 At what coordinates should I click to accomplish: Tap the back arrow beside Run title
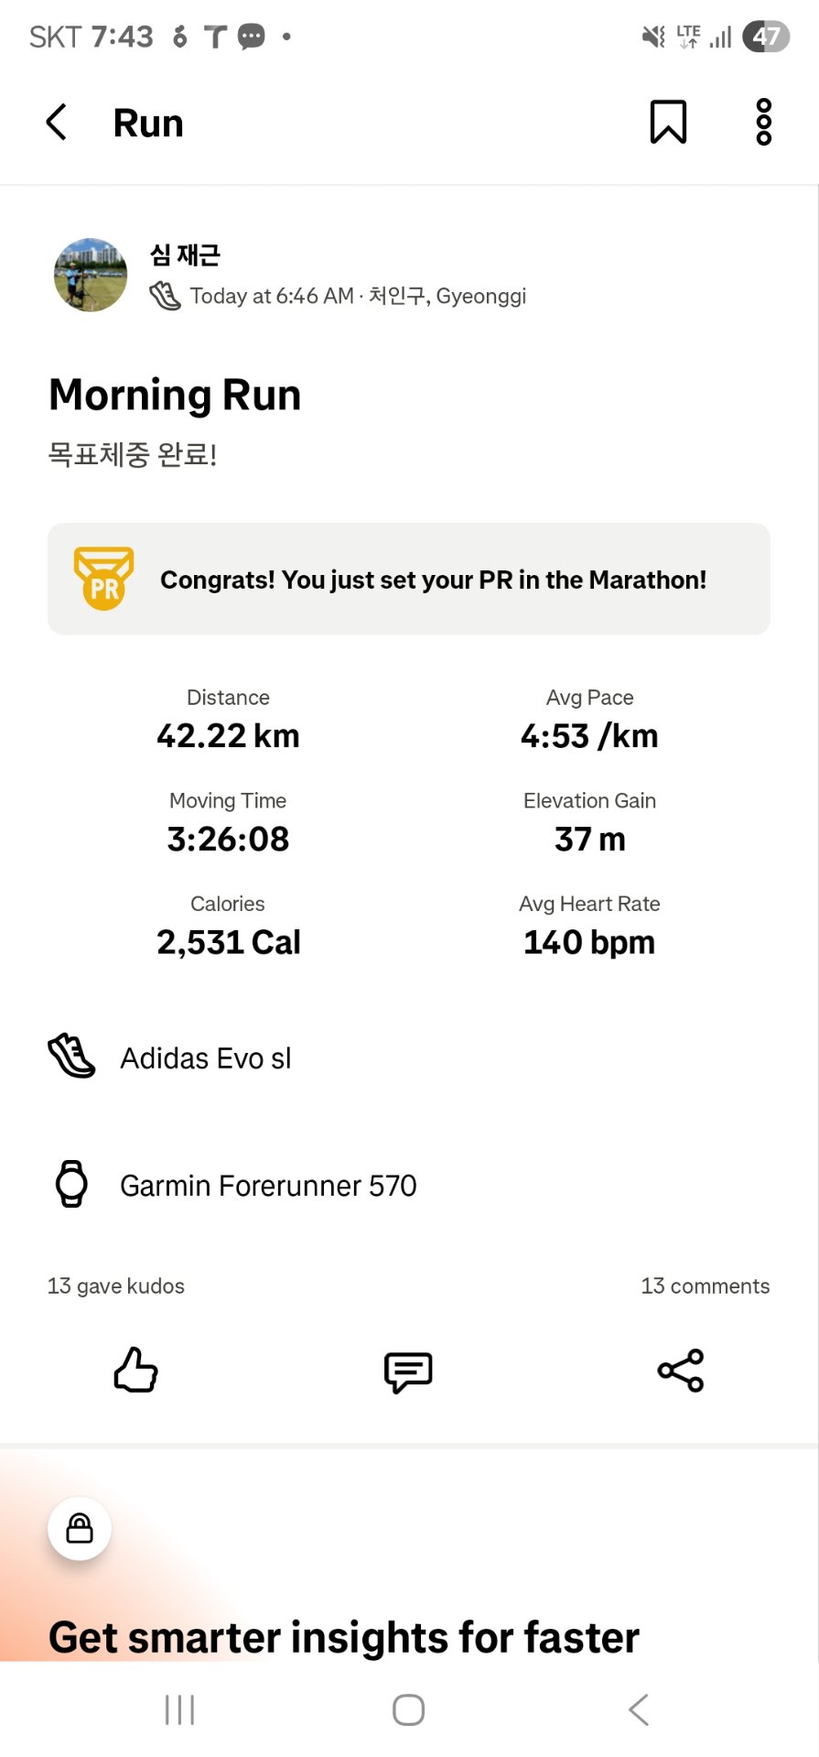[57, 122]
